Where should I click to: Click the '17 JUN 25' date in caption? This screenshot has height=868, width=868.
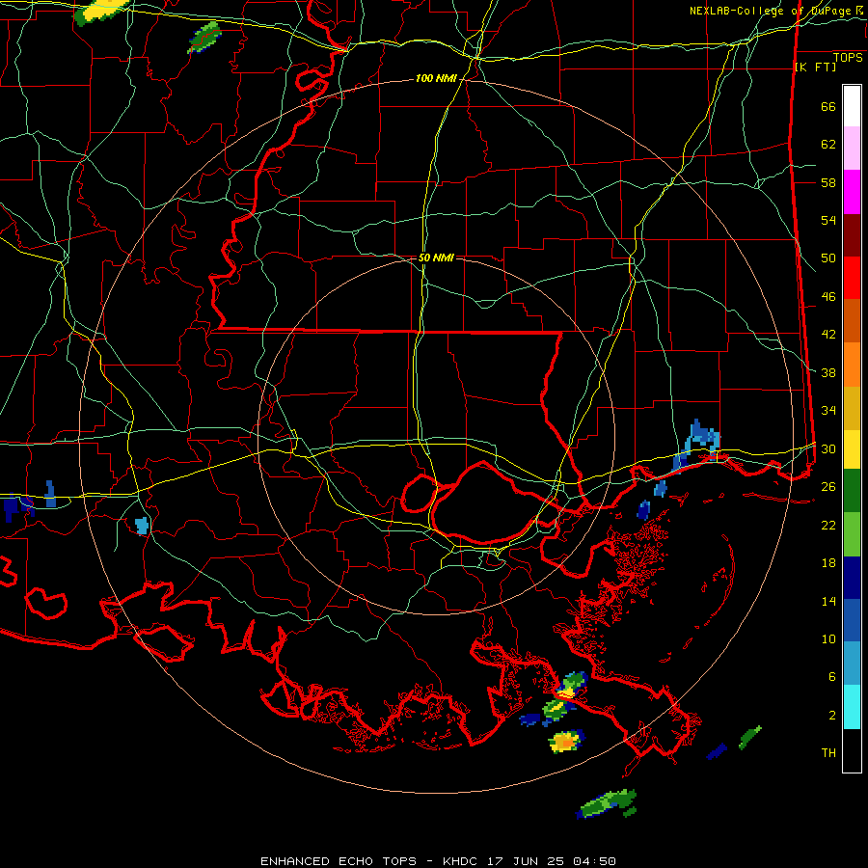[528, 861]
